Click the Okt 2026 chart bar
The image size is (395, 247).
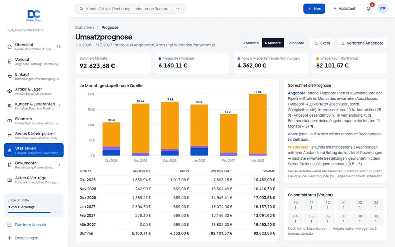[111, 139]
